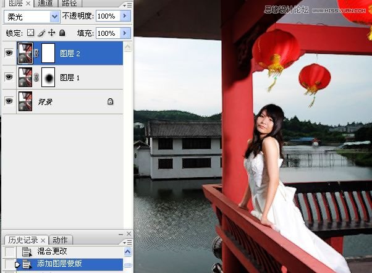Click the padlock icon on 背景 layer
372x273 pixels.
click(111, 101)
